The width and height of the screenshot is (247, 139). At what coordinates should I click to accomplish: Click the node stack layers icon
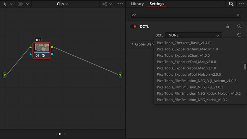tap(20, 4)
